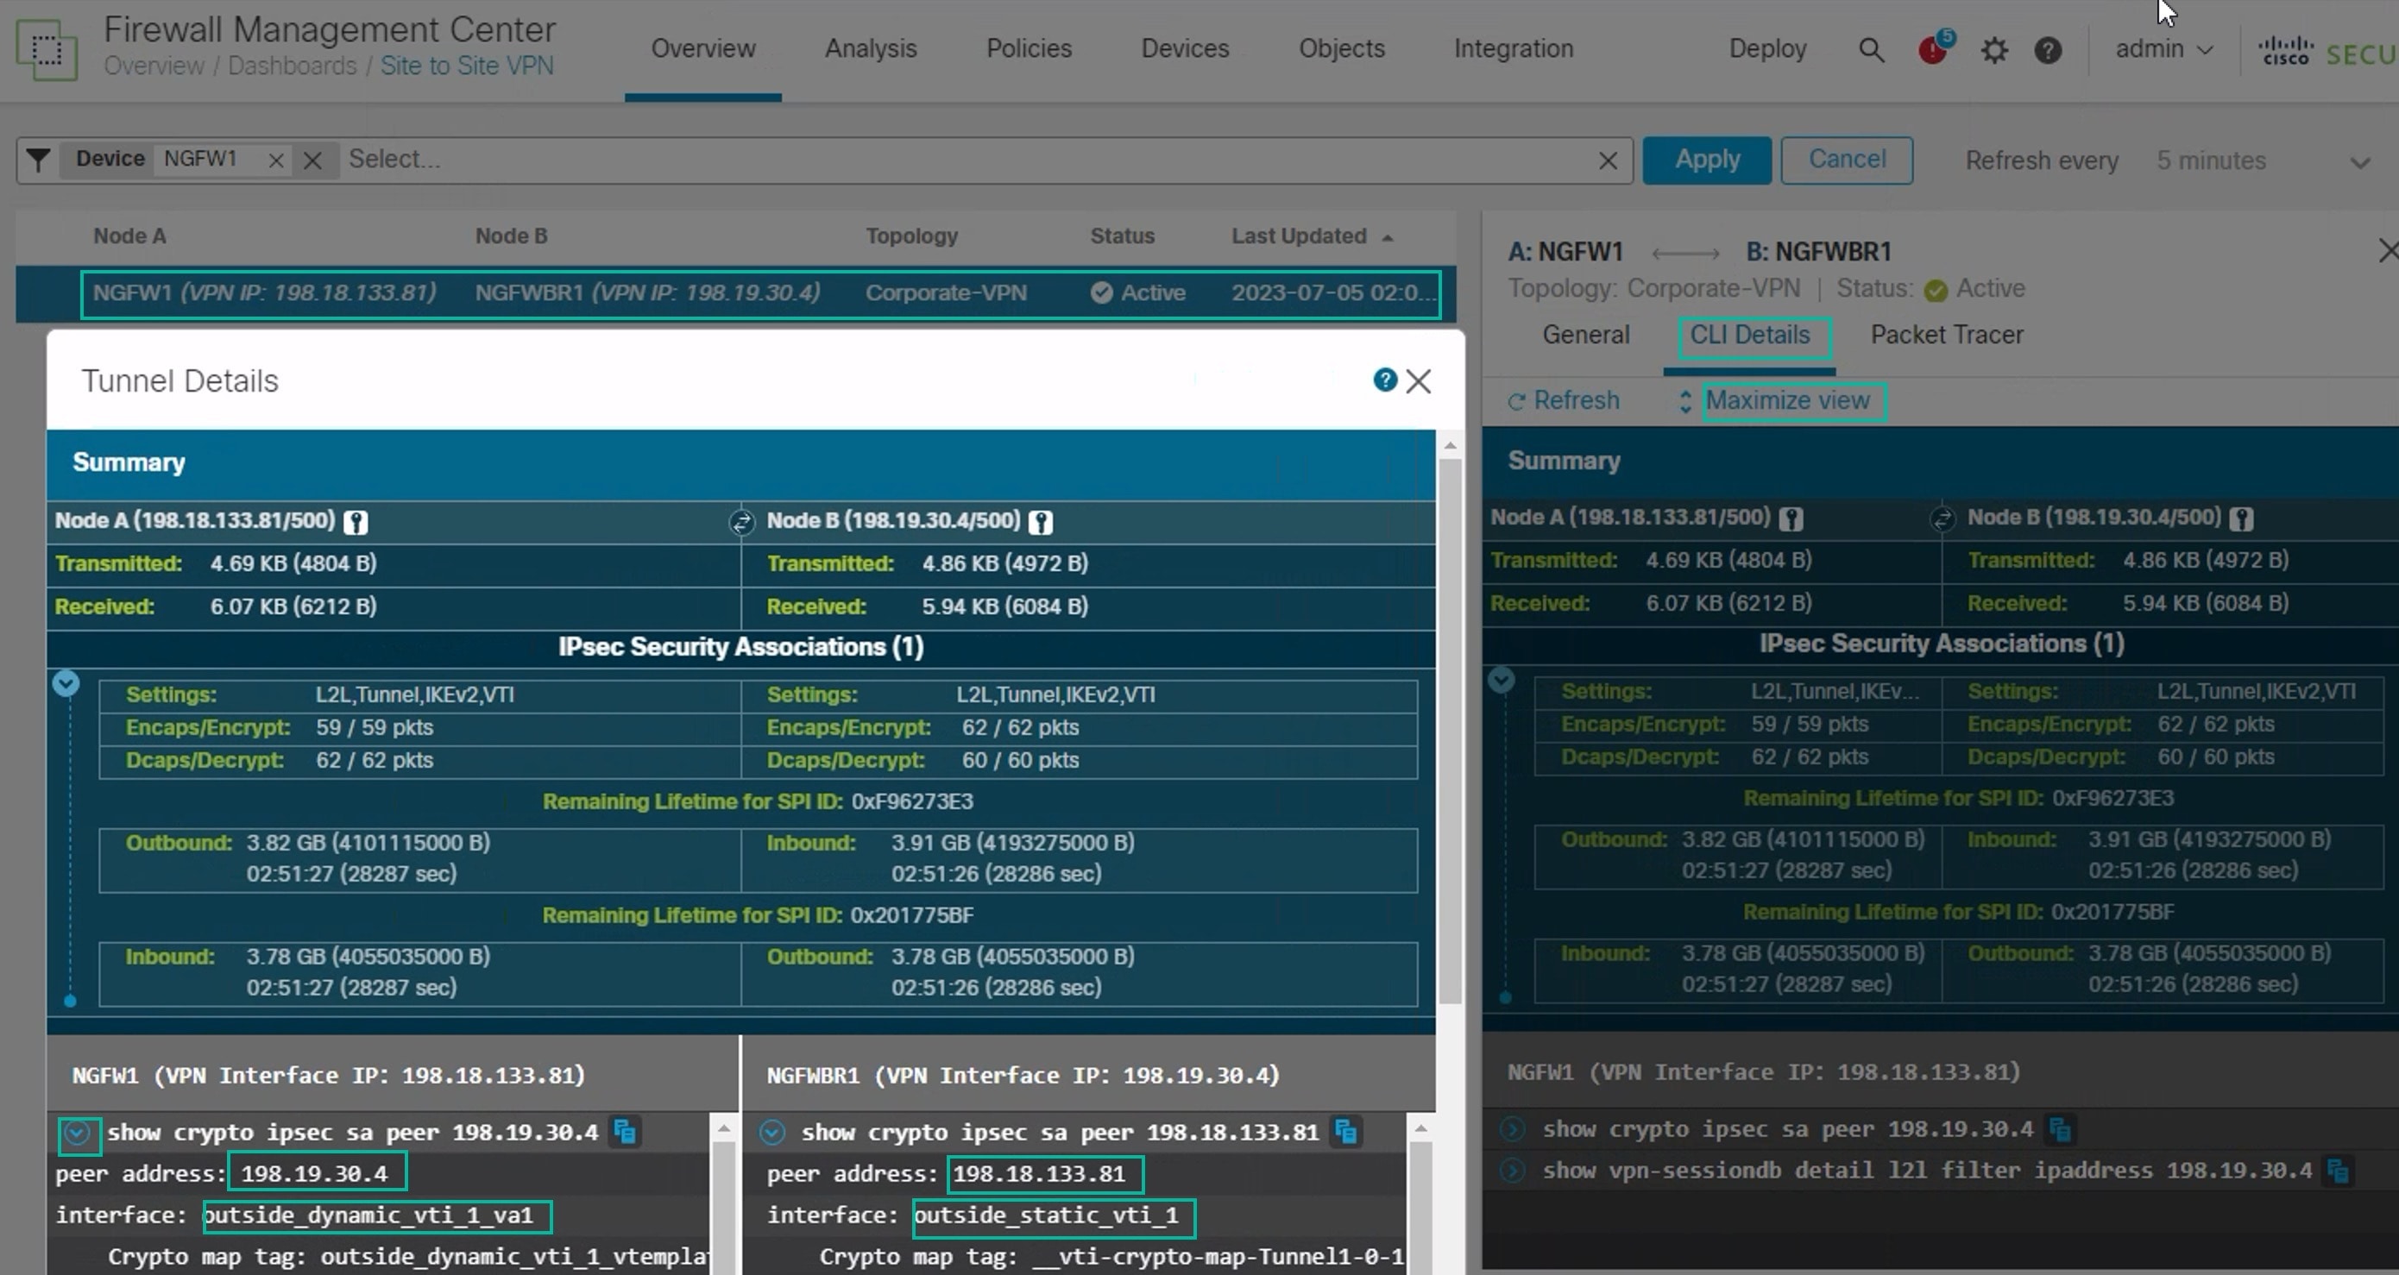Screen dimensions: 2399x1275
Task: Click the filter Select... input field
Action: coord(968,160)
